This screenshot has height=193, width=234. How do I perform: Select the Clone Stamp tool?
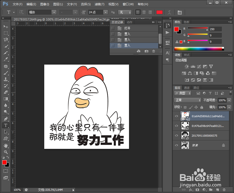pos(6,79)
